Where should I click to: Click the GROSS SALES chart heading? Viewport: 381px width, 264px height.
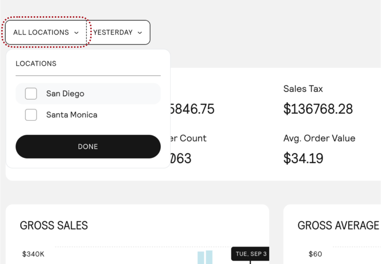pos(54,225)
